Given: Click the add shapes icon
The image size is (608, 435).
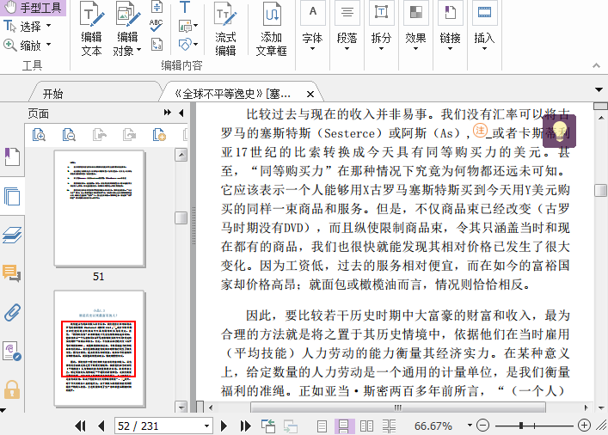Looking at the screenshot, I should (x=185, y=44).
